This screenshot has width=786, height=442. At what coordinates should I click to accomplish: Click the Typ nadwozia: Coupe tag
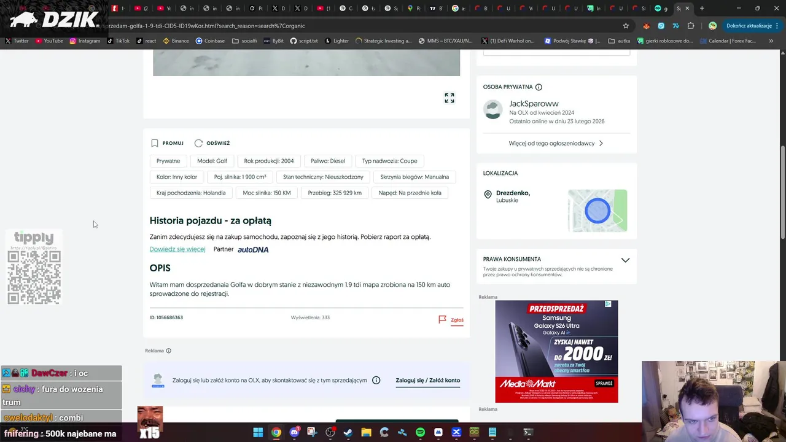point(389,161)
